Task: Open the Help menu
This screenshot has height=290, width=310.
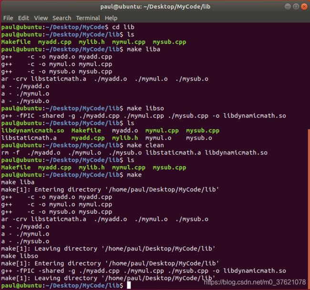Action: pos(111,18)
